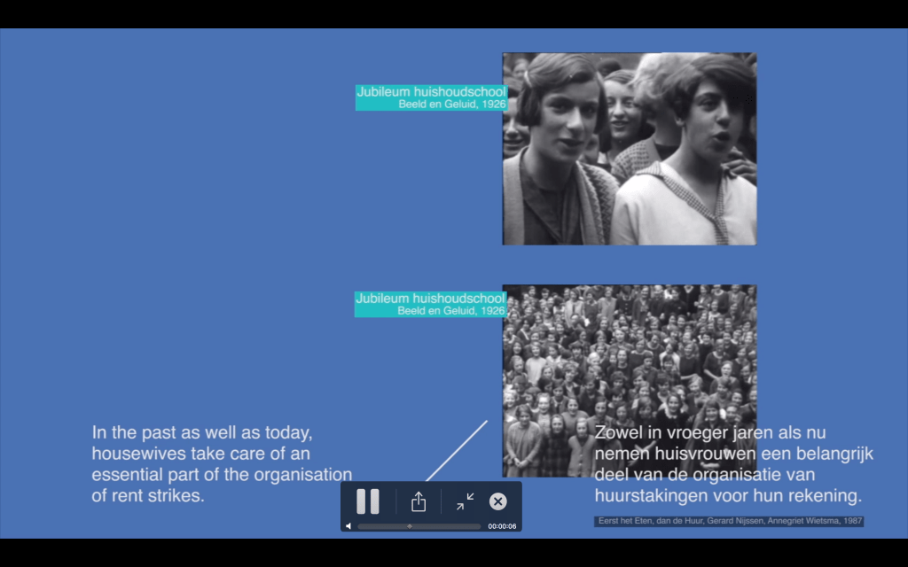Click the lower 'Beeld en Geluid, 1926' credit
Image resolution: width=908 pixels, height=567 pixels.
click(x=451, y=311)
